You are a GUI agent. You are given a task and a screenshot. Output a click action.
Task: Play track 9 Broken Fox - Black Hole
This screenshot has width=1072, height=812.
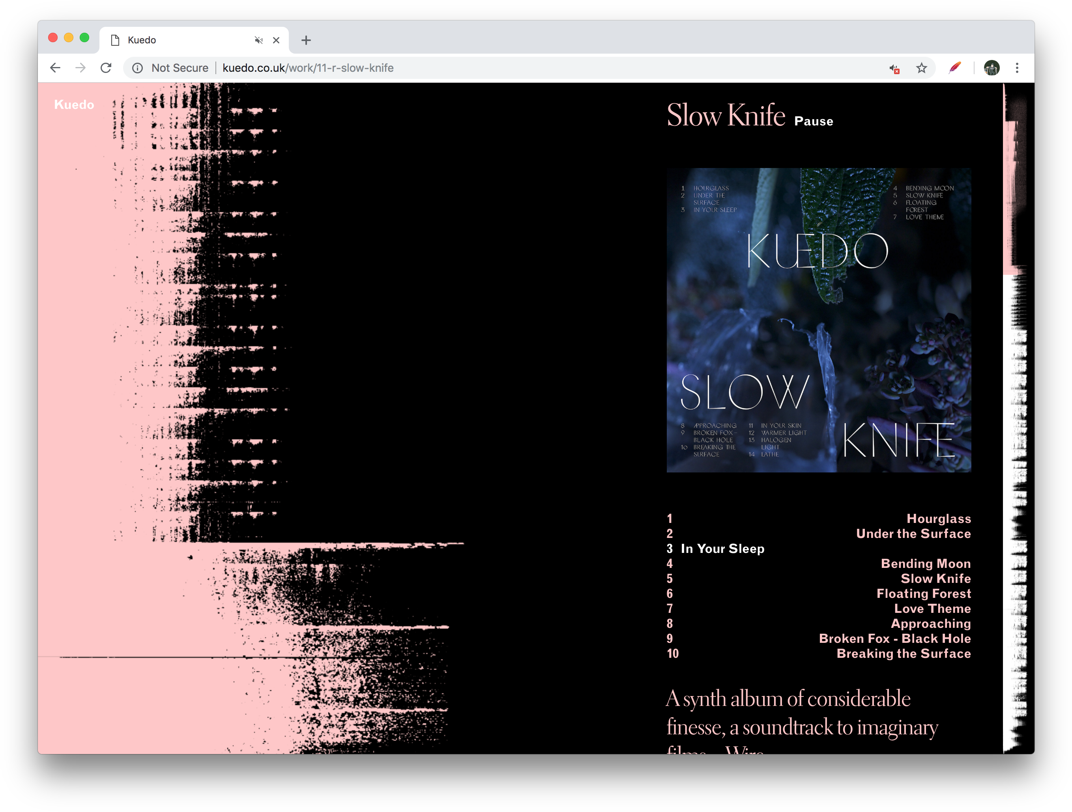pyautogui.click(x=819, y=638)
